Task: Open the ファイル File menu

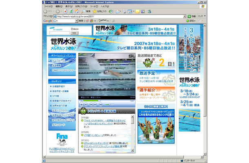Action: point(48,7)
